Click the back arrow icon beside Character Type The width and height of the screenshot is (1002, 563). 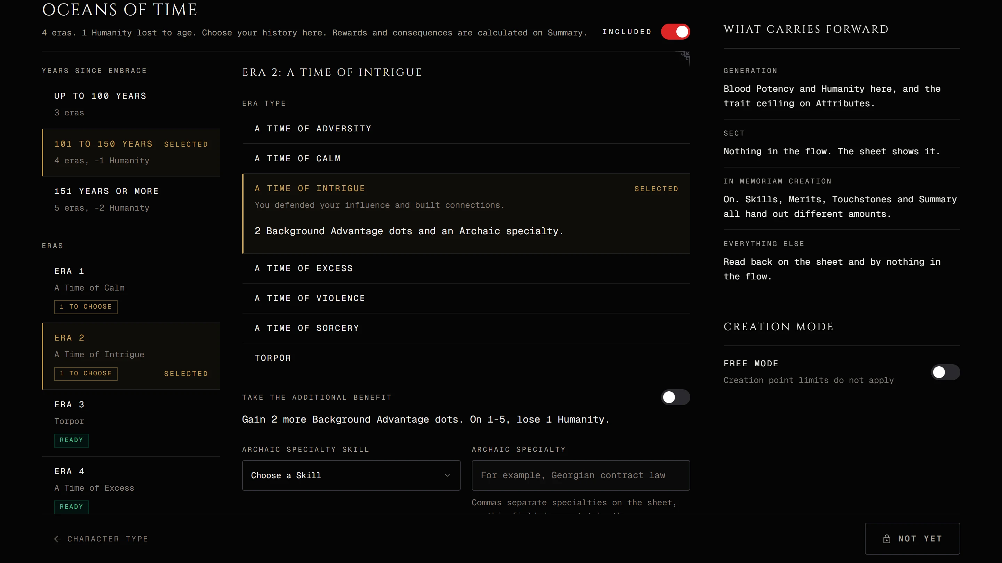click(x=57, y=539)
